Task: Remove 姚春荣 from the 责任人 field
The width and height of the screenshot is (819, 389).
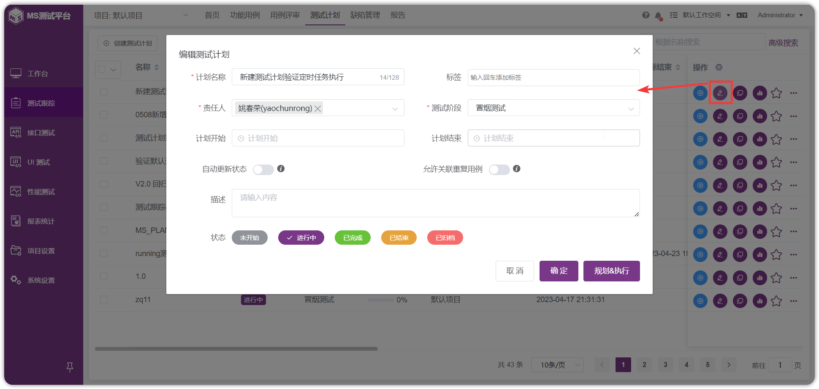Action: pyautogui.click(x=318, y=108)
